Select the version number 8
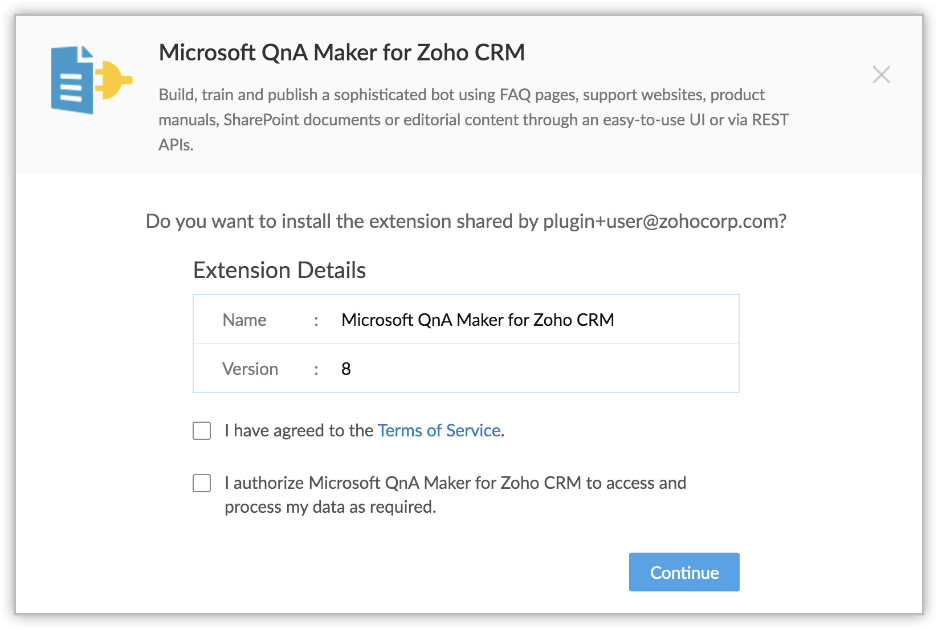This screenshot has height=629, width=938. (x=346, y=369)
